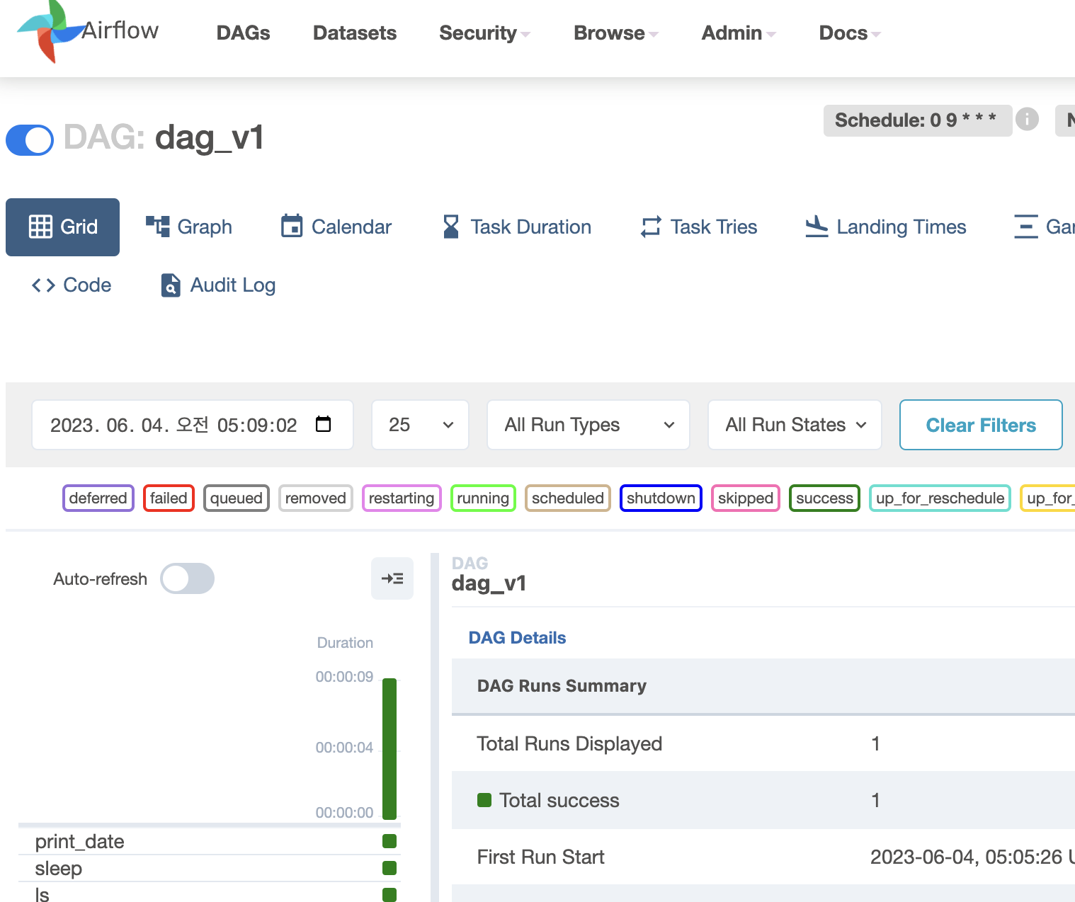The width and height of the screenshot is (1075, 902).
Task: Switch to the Task Duration tab
Action: pos(517,227)
